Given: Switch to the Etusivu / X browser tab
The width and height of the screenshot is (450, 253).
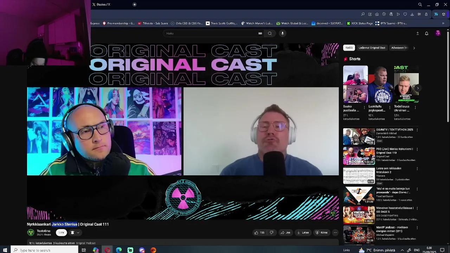Looking at the screenshot, I should [x=104, y=5].
